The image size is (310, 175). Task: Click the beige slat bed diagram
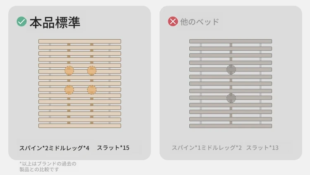click(80, 83)
